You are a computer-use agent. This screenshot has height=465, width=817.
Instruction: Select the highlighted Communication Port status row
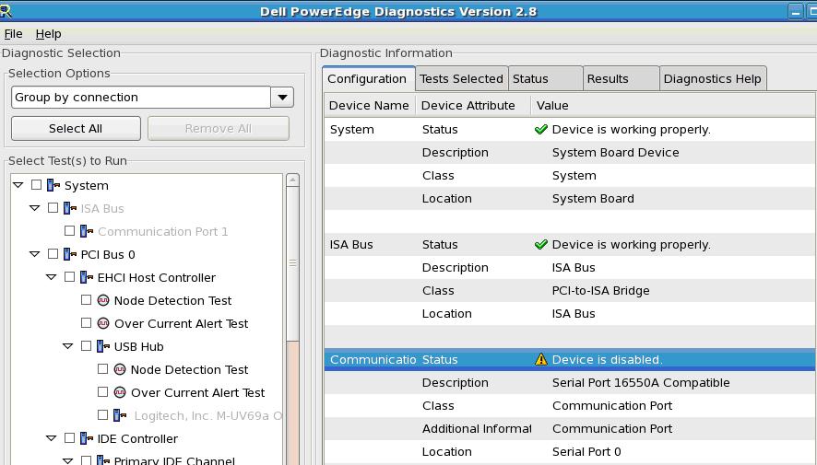(x=570, y=359)
